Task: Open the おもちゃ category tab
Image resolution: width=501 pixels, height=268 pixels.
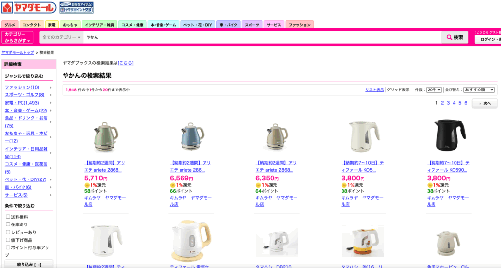Action: (x=70, y=25)
